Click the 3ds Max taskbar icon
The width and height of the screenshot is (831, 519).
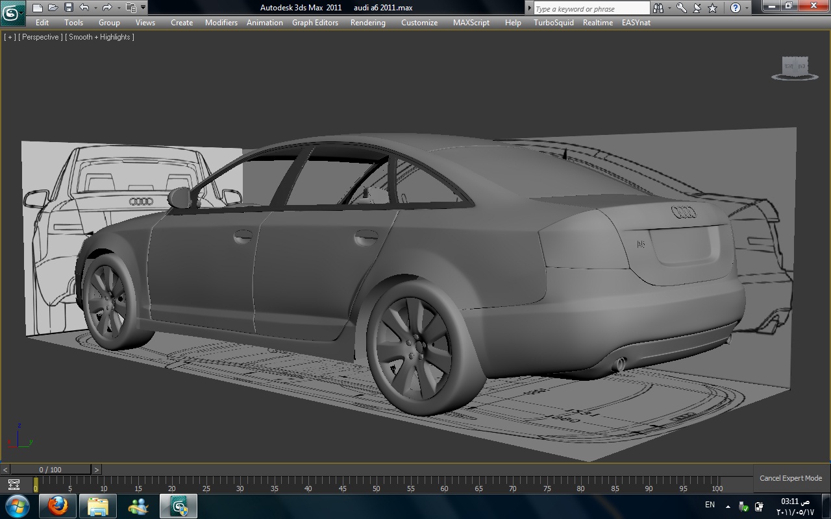coord(179,506)
